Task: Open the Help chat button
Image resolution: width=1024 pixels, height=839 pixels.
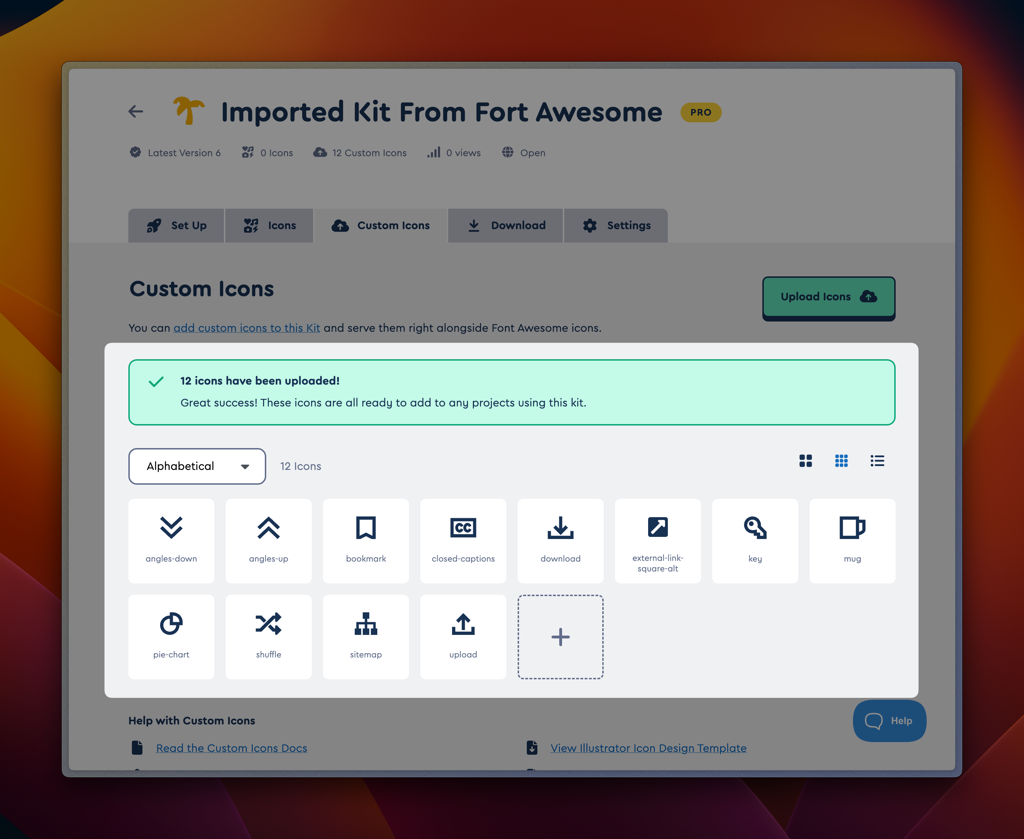Action: (x=889, y=721)
